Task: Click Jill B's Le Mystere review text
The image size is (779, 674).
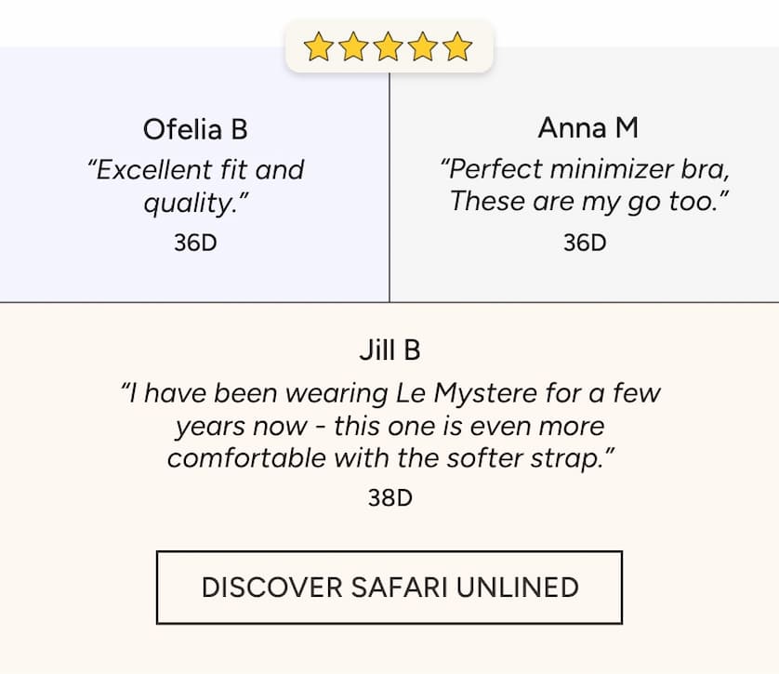Action: (390, 425)
